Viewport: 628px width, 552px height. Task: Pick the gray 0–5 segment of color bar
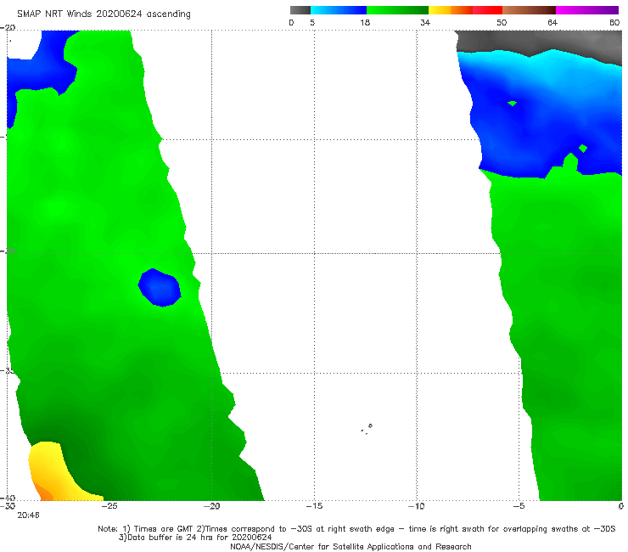coord(300,10)
